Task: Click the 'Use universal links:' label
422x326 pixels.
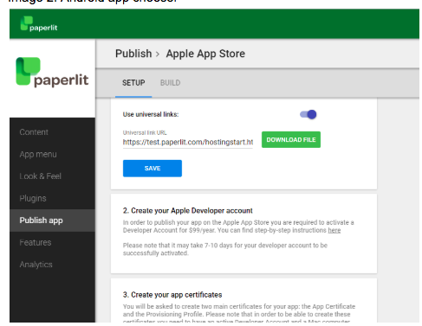Action: pyautogui.click(x=151, y=114)
